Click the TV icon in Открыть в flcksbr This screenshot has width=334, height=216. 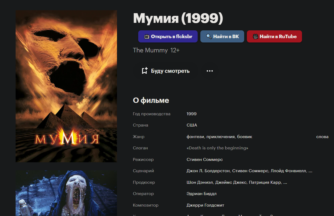click(147, 37)
